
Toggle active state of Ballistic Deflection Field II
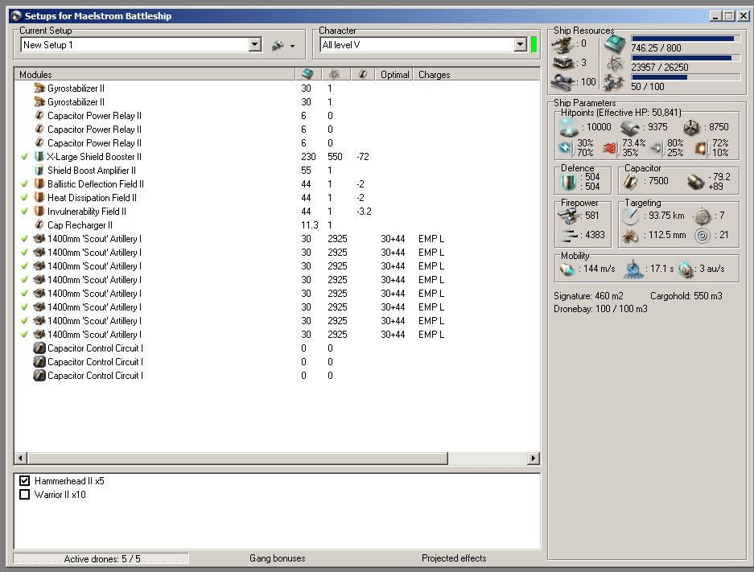pos(24,184)
